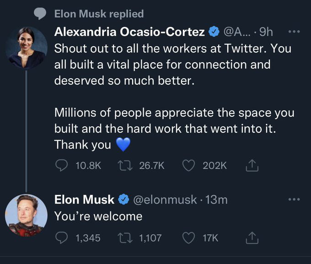Like Elon Musk's reply with 17K likes
This screenshot has width=311, height=264.
point(189,237)
